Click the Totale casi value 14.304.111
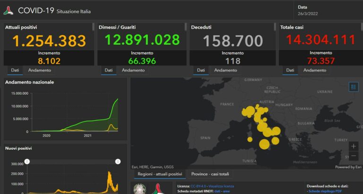 pyautogui.click(x=320, y=40)
